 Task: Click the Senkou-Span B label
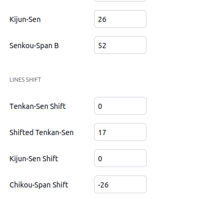click(34, 46)
